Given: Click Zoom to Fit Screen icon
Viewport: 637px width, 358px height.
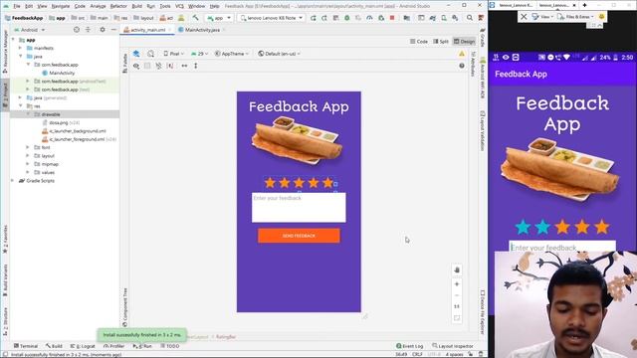Looking at the screenshot, I should point(457,318).
